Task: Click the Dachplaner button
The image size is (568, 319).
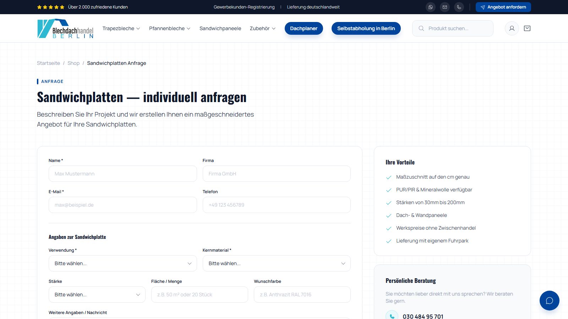Action: [x=304, y=28]
